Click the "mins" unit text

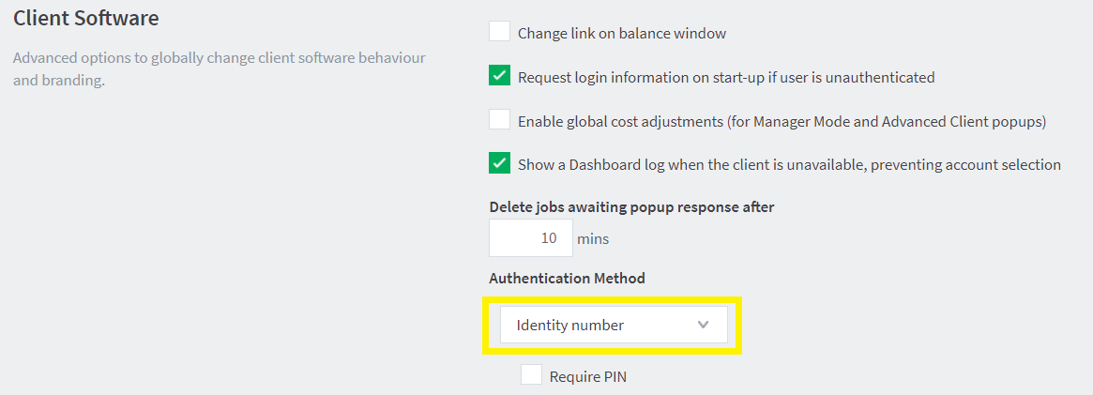[593, 239]
